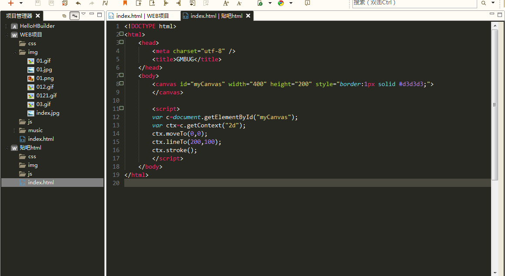Click the jump-to-line-end arrow icon

(x=179, y=3)
